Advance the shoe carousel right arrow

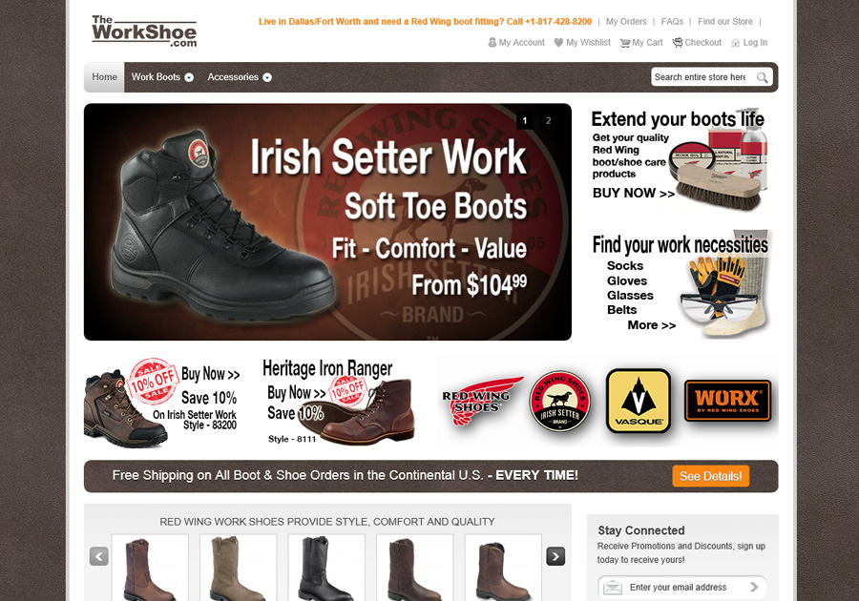click(x=555, y=556)
